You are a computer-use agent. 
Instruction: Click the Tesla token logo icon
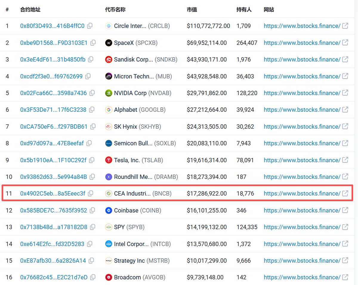(109, 160)
